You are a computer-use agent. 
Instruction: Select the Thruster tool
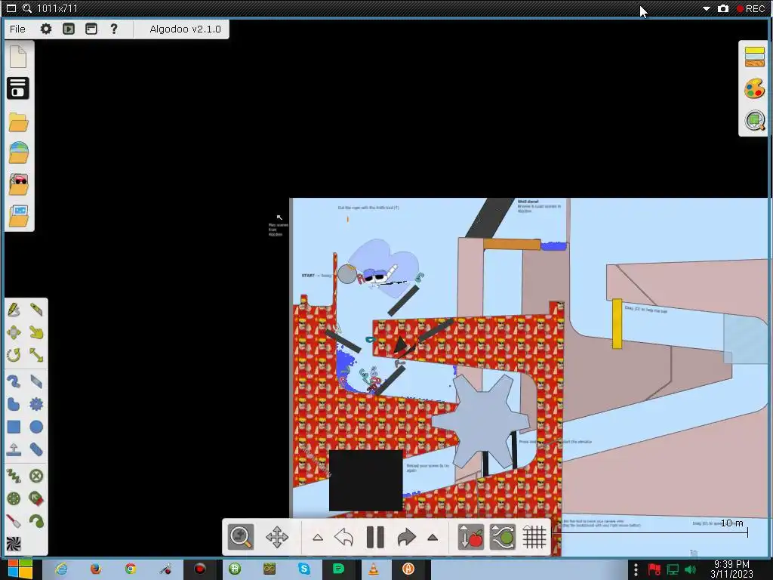click(x=36, y=498)
